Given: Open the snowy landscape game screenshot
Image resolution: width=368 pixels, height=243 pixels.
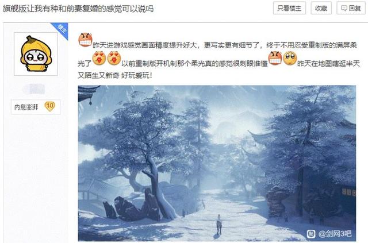Looking at the screenshot, I should click(217, 163).
